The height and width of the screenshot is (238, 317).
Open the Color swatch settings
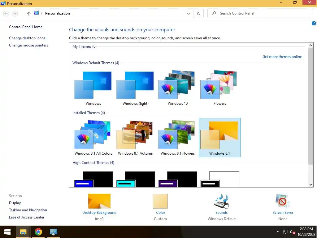[x=160, y=201]
